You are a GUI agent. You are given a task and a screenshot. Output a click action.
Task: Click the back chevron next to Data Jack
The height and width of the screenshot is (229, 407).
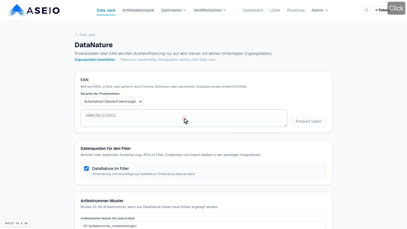(x=76, y=35)
